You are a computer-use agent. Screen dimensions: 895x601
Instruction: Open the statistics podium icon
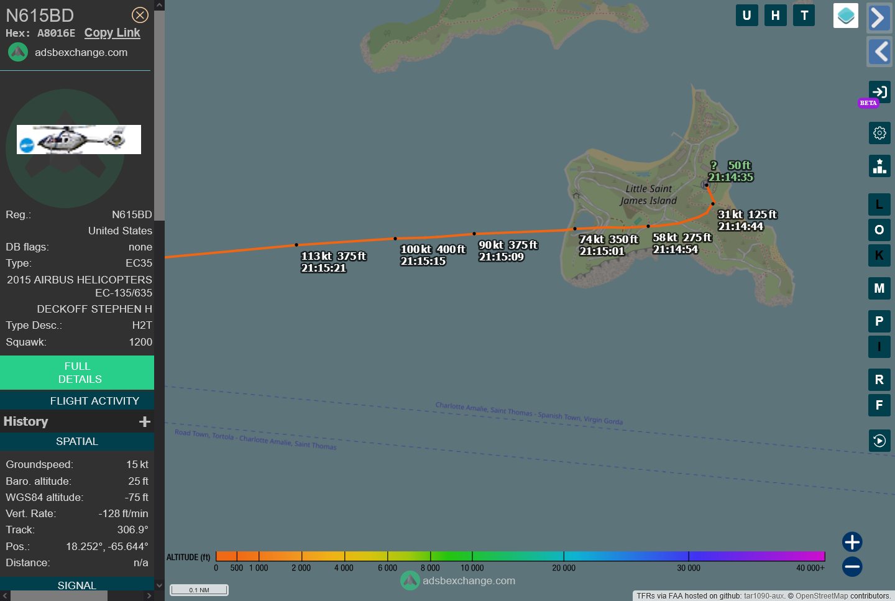click(879, 166)
